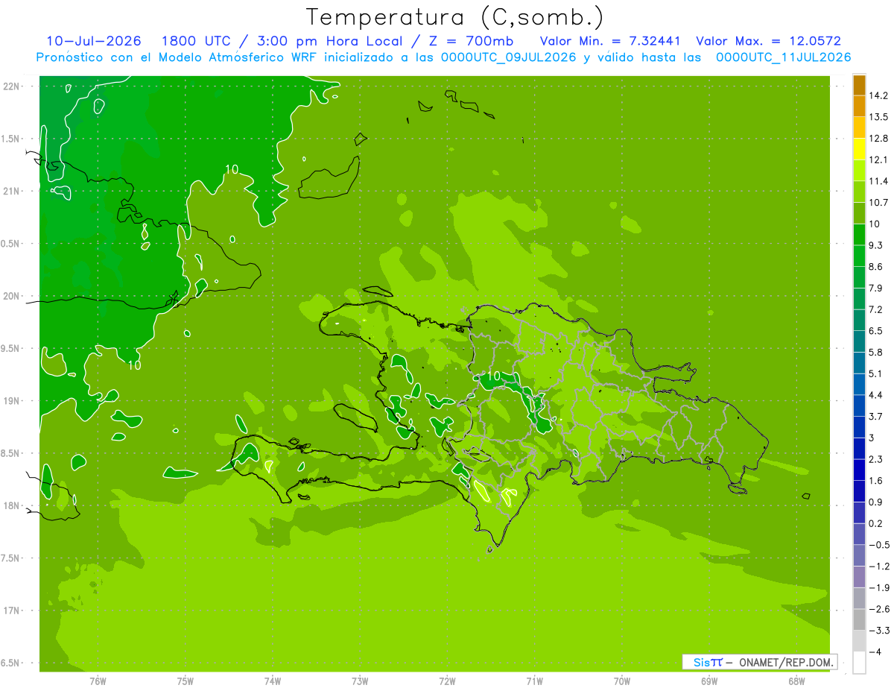Click the "74W" longitude label
Viewport: 894px width, 691px height.
tap(272, 681)
